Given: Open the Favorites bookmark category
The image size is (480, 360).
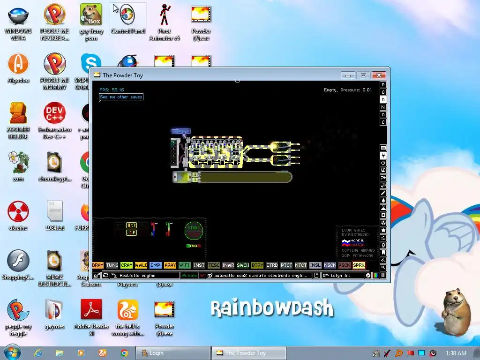Looking at the screenshot, I should click(383, 253).
